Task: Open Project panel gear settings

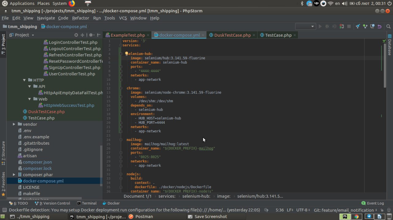Action: (92, 35)
